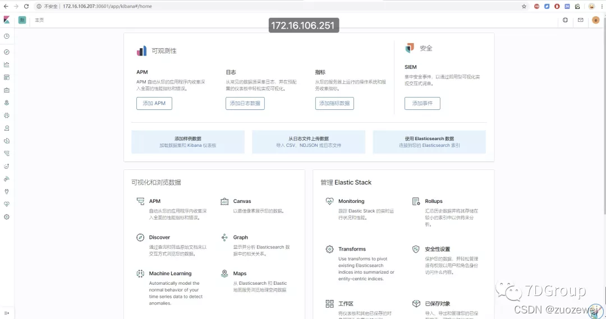Viewport: 606px width, 319px height.
Task: Bookmark the page with the star icon
Action: tap(524, 6)
